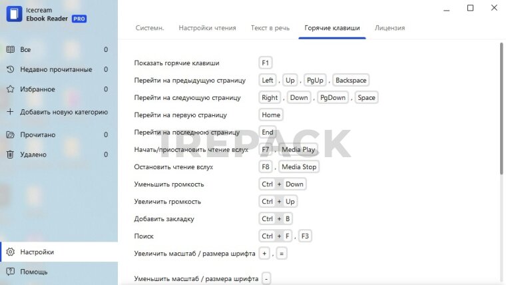The height and width of the screenshot is (285, 506).
Task: Click the Icecream Ebook Reader logo icon
Action: 14,14
